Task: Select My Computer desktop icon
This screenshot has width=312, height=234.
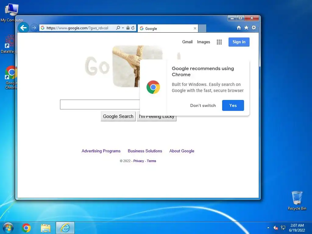Action: (12, 13)
